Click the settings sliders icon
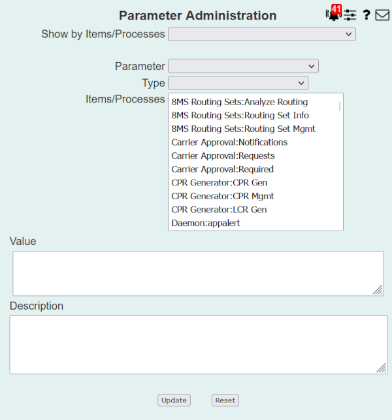 pos(351,15)
